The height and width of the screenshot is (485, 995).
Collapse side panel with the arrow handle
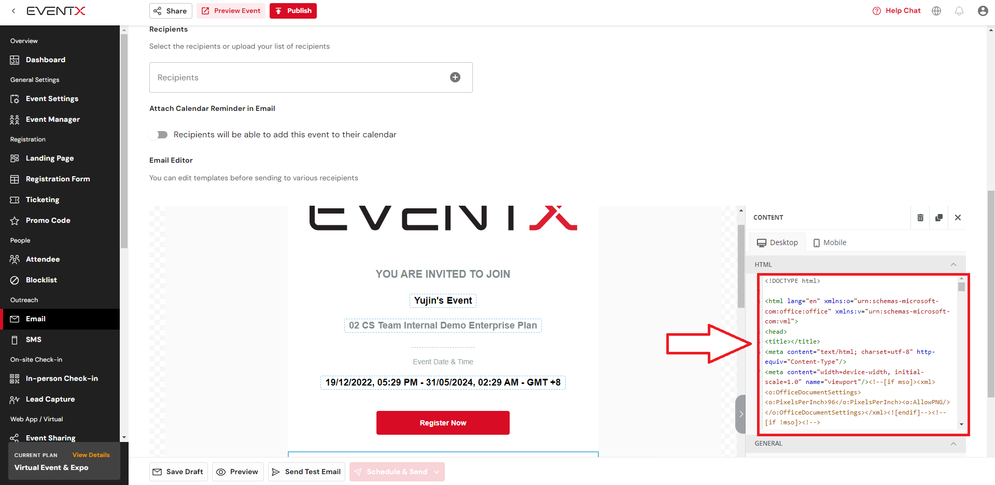tap(740, 414)
